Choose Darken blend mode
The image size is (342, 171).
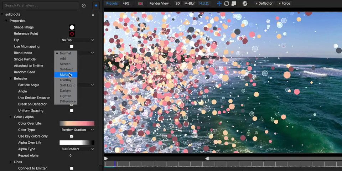click(x=66, y=90)
